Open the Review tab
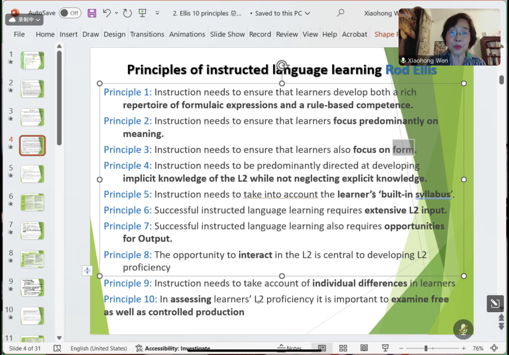This screenshot has height=355, width=509. click(x=287, y=34)
